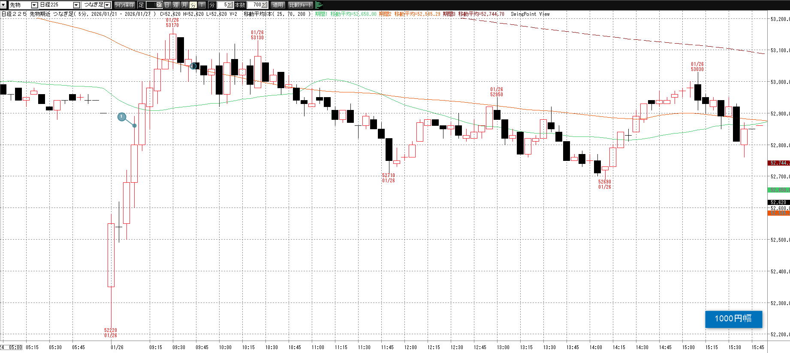Click the numbered circle annotation marker
The image size is (790, 353).
pos(122,117)
